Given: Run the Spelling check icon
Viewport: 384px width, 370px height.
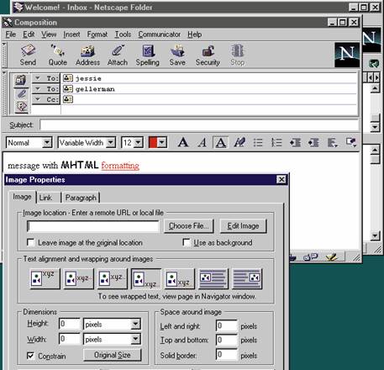Looking at the screenshot, I should [x=148, y=55].
